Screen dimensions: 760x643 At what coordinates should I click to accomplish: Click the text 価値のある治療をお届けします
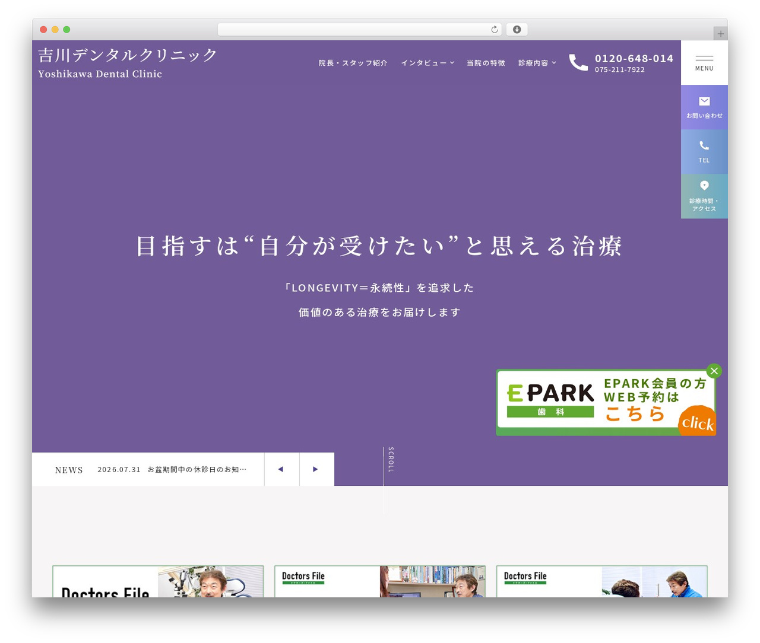point(379,312)
